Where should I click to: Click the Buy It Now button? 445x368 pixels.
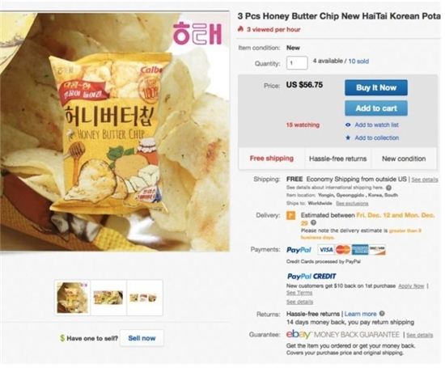coord(376,87)
